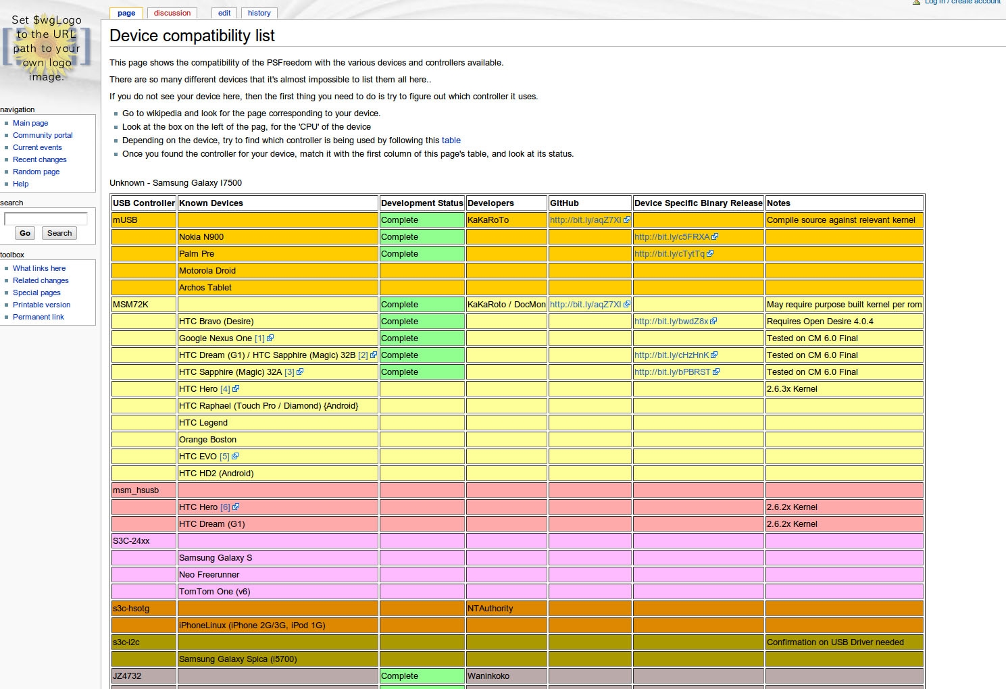The height and width of the screenshot is (689, 1006).
Task: Click external-link icon beside Google Nexus One [1]
Action: click(x=270, y=338)
